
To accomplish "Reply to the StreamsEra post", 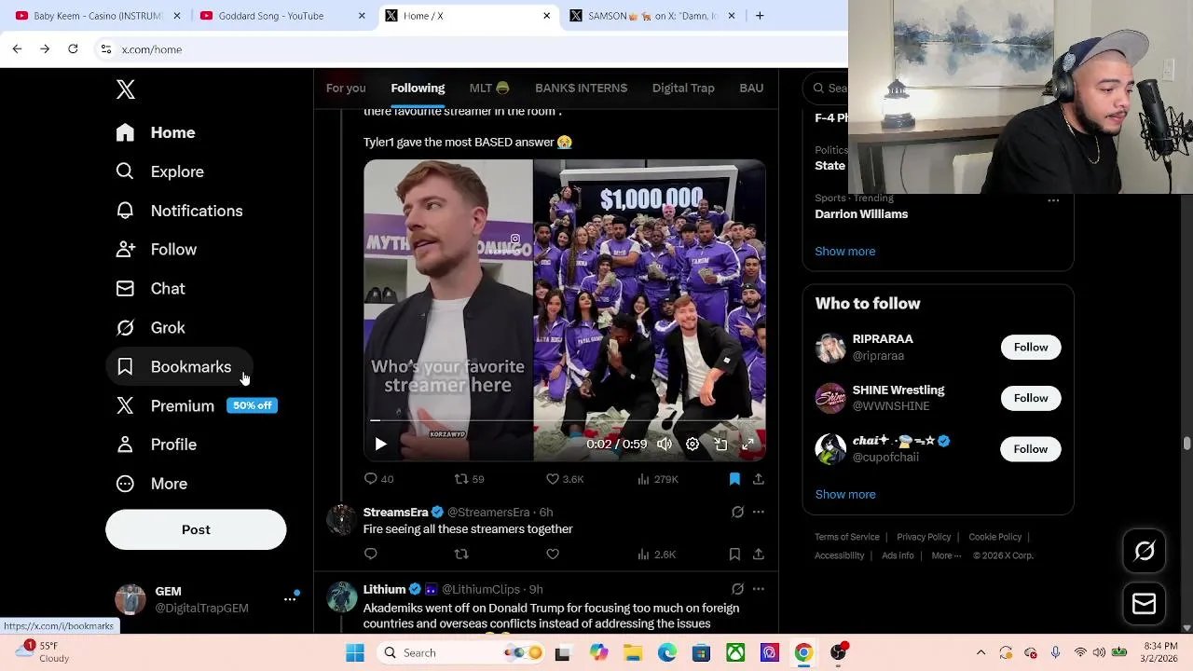I will [x=371, y=555].
